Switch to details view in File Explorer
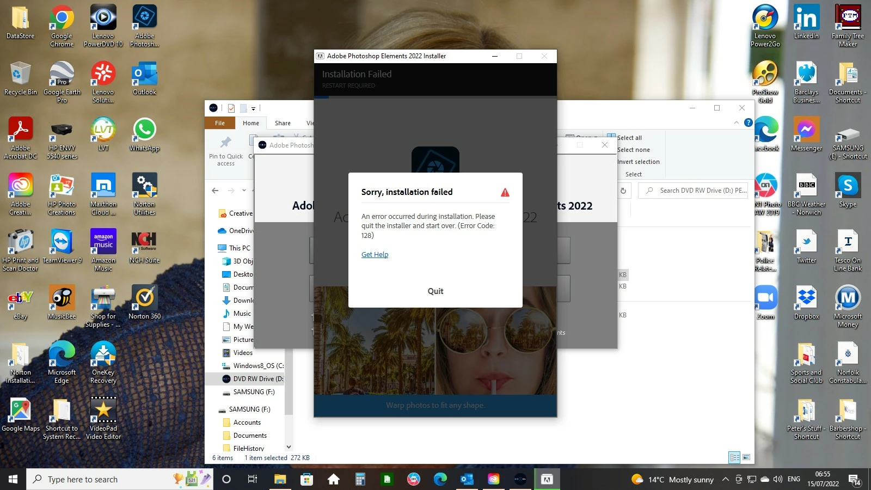The height and width of the screenshot is (490, 871). tap(734, 457)
